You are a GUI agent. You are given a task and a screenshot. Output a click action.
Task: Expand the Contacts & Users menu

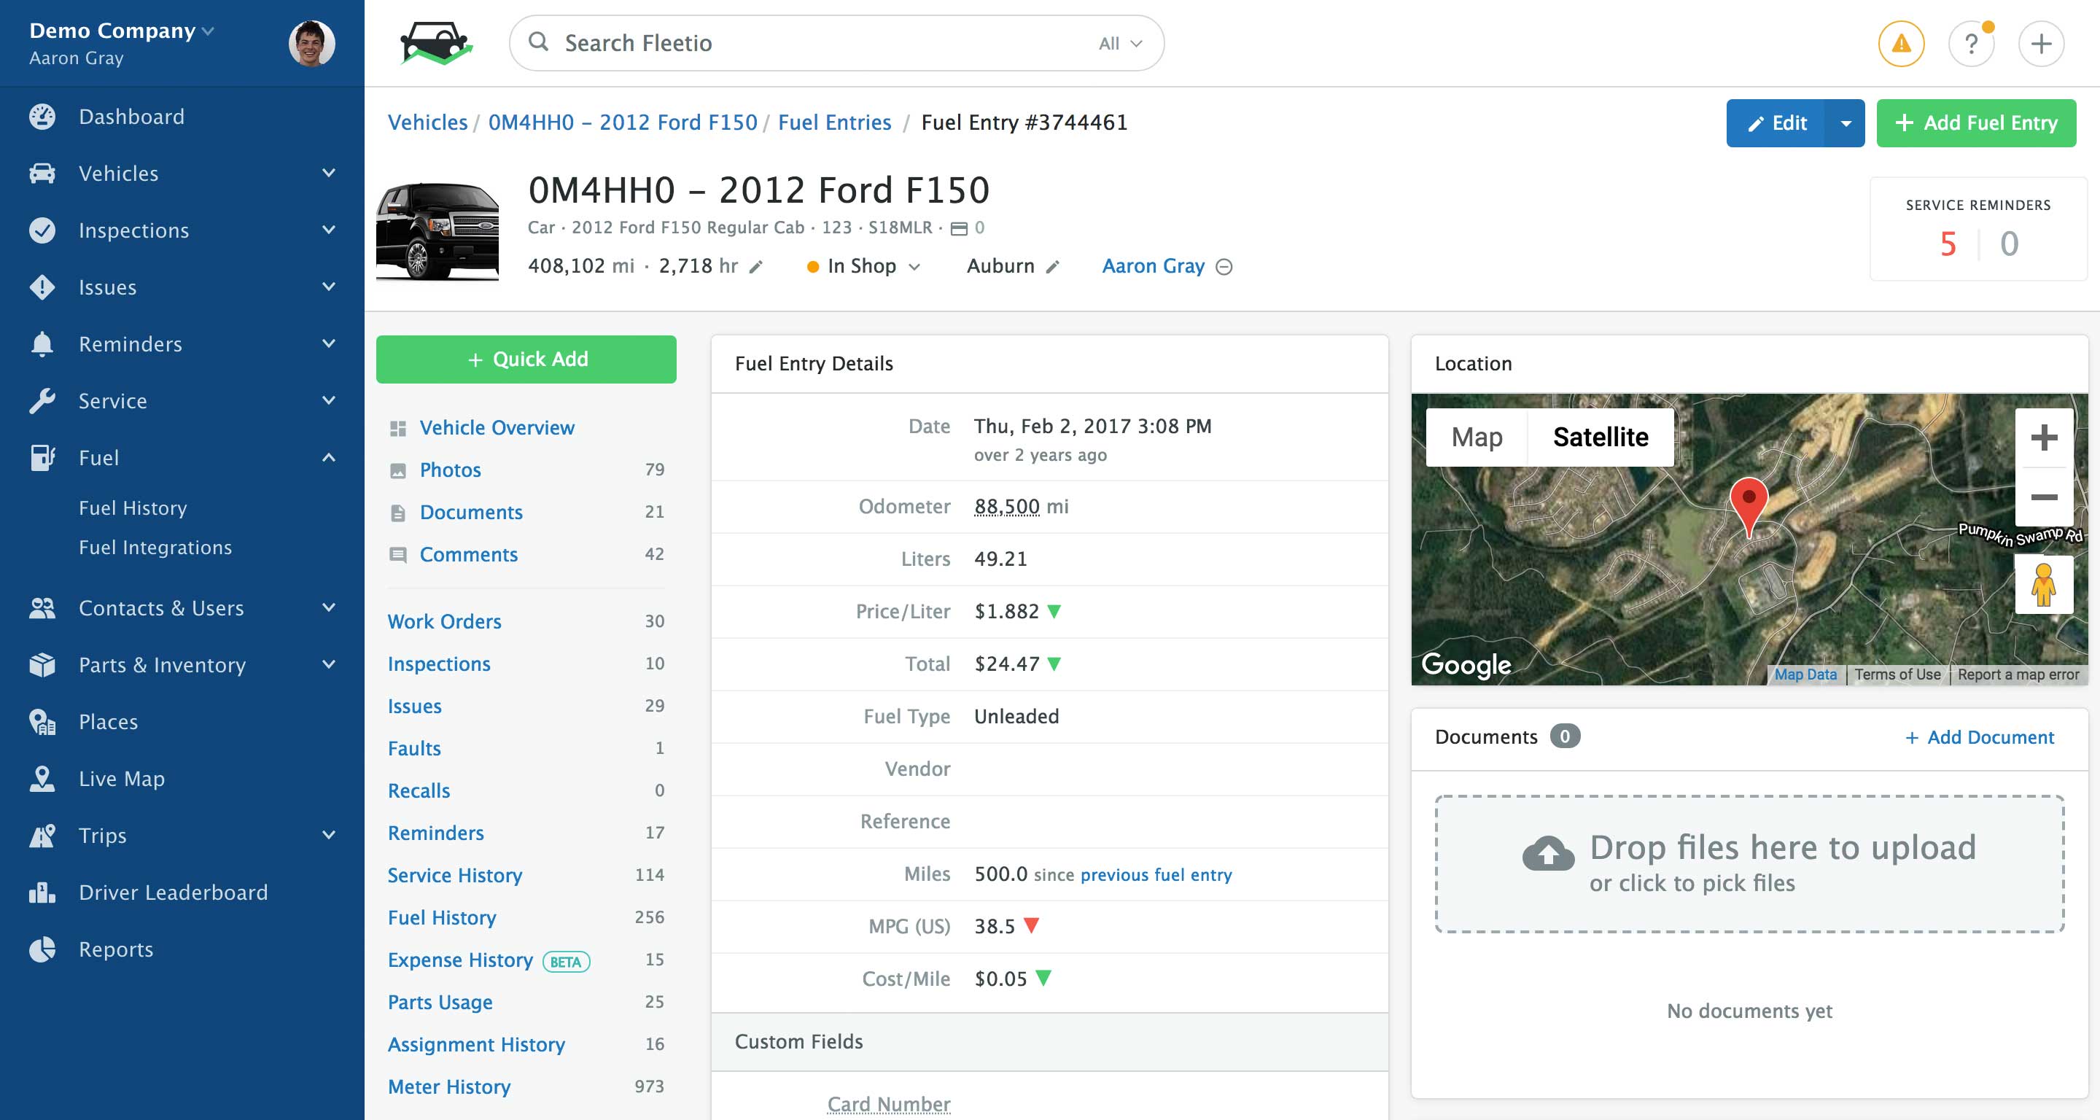pos(329,607)
